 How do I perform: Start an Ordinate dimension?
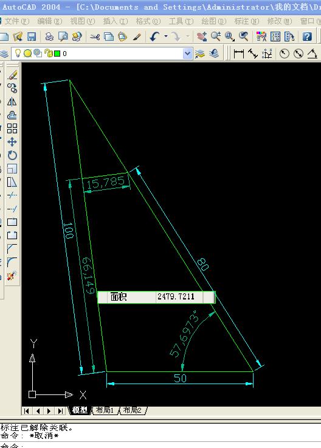pyautogui.click(x=267, y=54)
